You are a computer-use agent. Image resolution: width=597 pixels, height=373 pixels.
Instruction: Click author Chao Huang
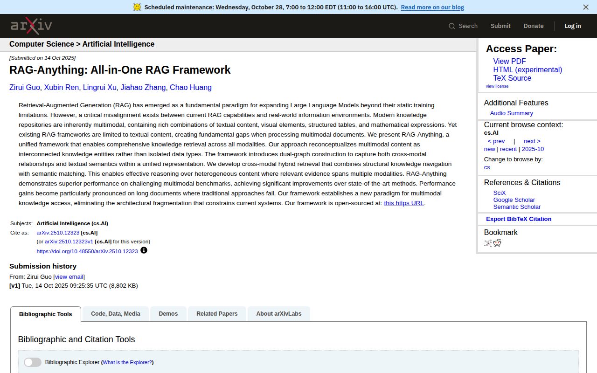coord(191,87)
